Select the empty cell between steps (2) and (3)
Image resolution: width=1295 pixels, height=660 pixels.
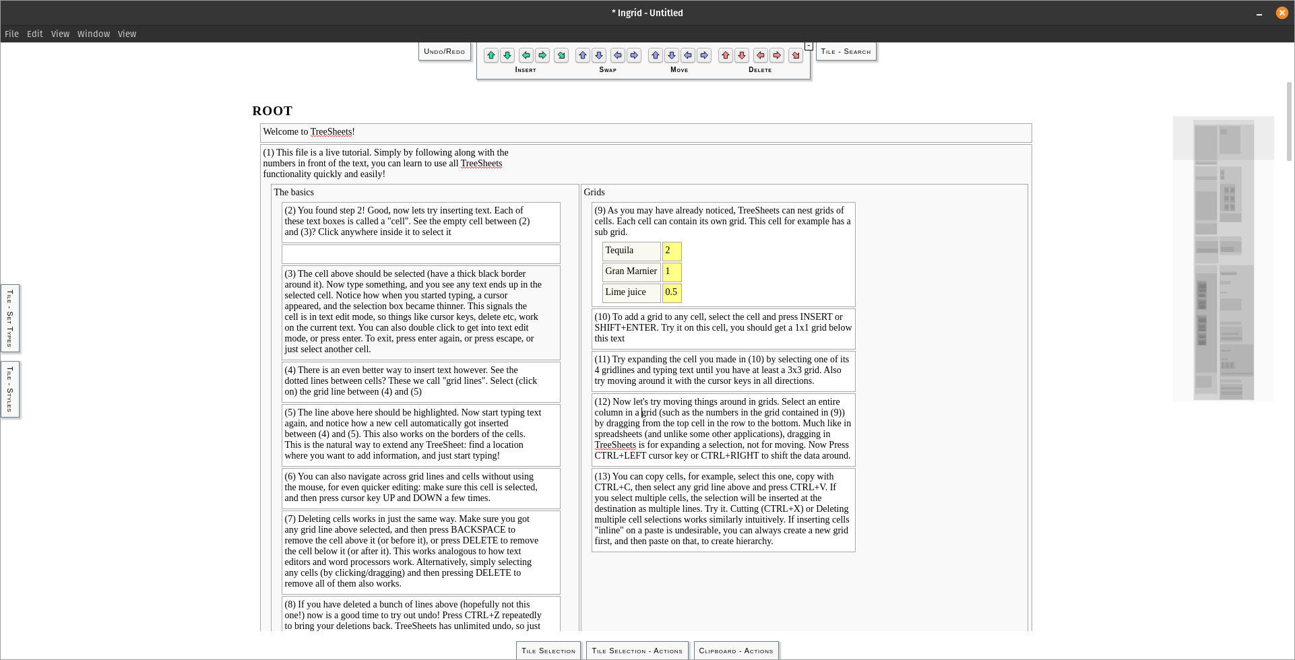point(420,254)
